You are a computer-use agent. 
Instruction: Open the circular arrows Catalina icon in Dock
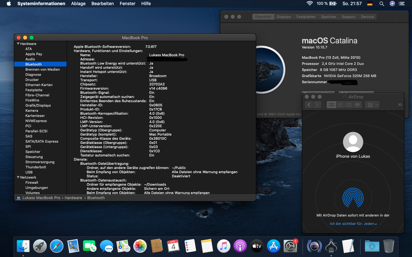pyautogui.click(x=314, y=246)
